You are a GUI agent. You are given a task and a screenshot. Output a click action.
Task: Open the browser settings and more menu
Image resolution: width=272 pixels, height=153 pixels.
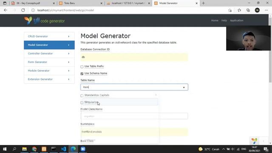(x=266, y=10)
